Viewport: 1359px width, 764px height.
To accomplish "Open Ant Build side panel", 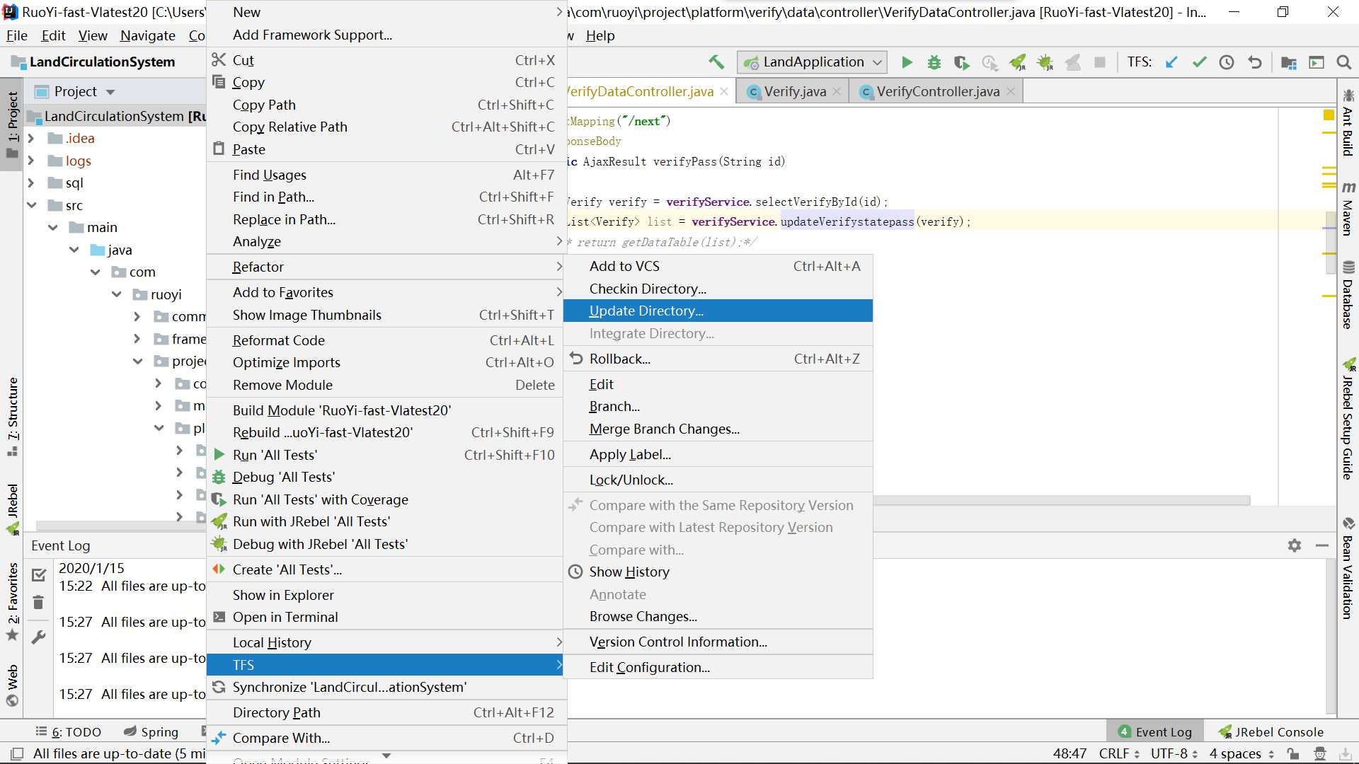I will click(1348, 122).
